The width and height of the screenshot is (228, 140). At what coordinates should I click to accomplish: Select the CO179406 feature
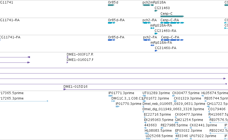(x=209, y=112)
